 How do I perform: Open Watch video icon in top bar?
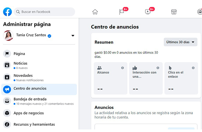pyautogui.click(x=148, y=12)
